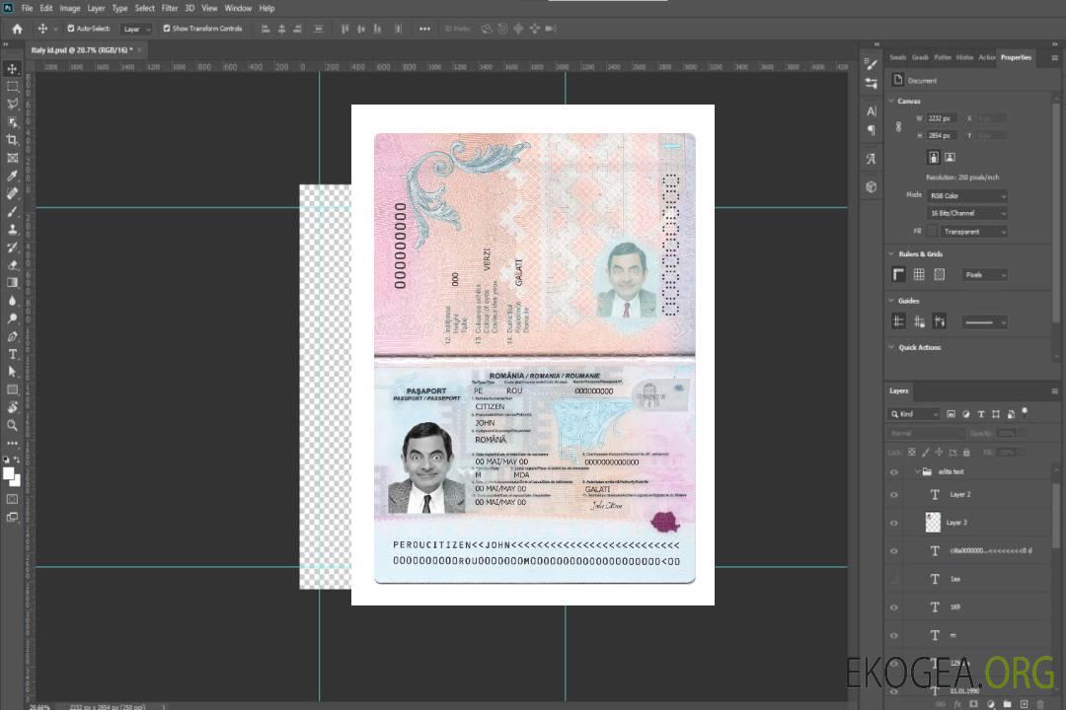Collapse the Canvas section
Viewport: 1066px width, 710px height.
pos(891,102)
